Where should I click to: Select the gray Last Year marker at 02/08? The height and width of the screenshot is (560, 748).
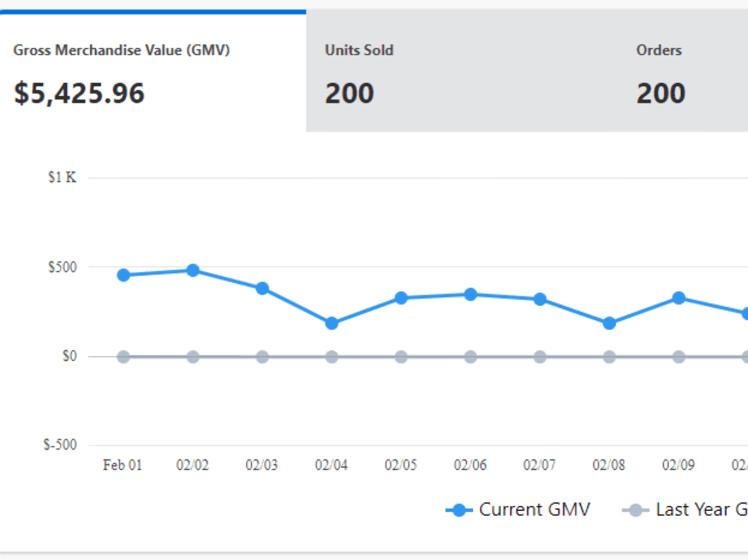(609, 357)
